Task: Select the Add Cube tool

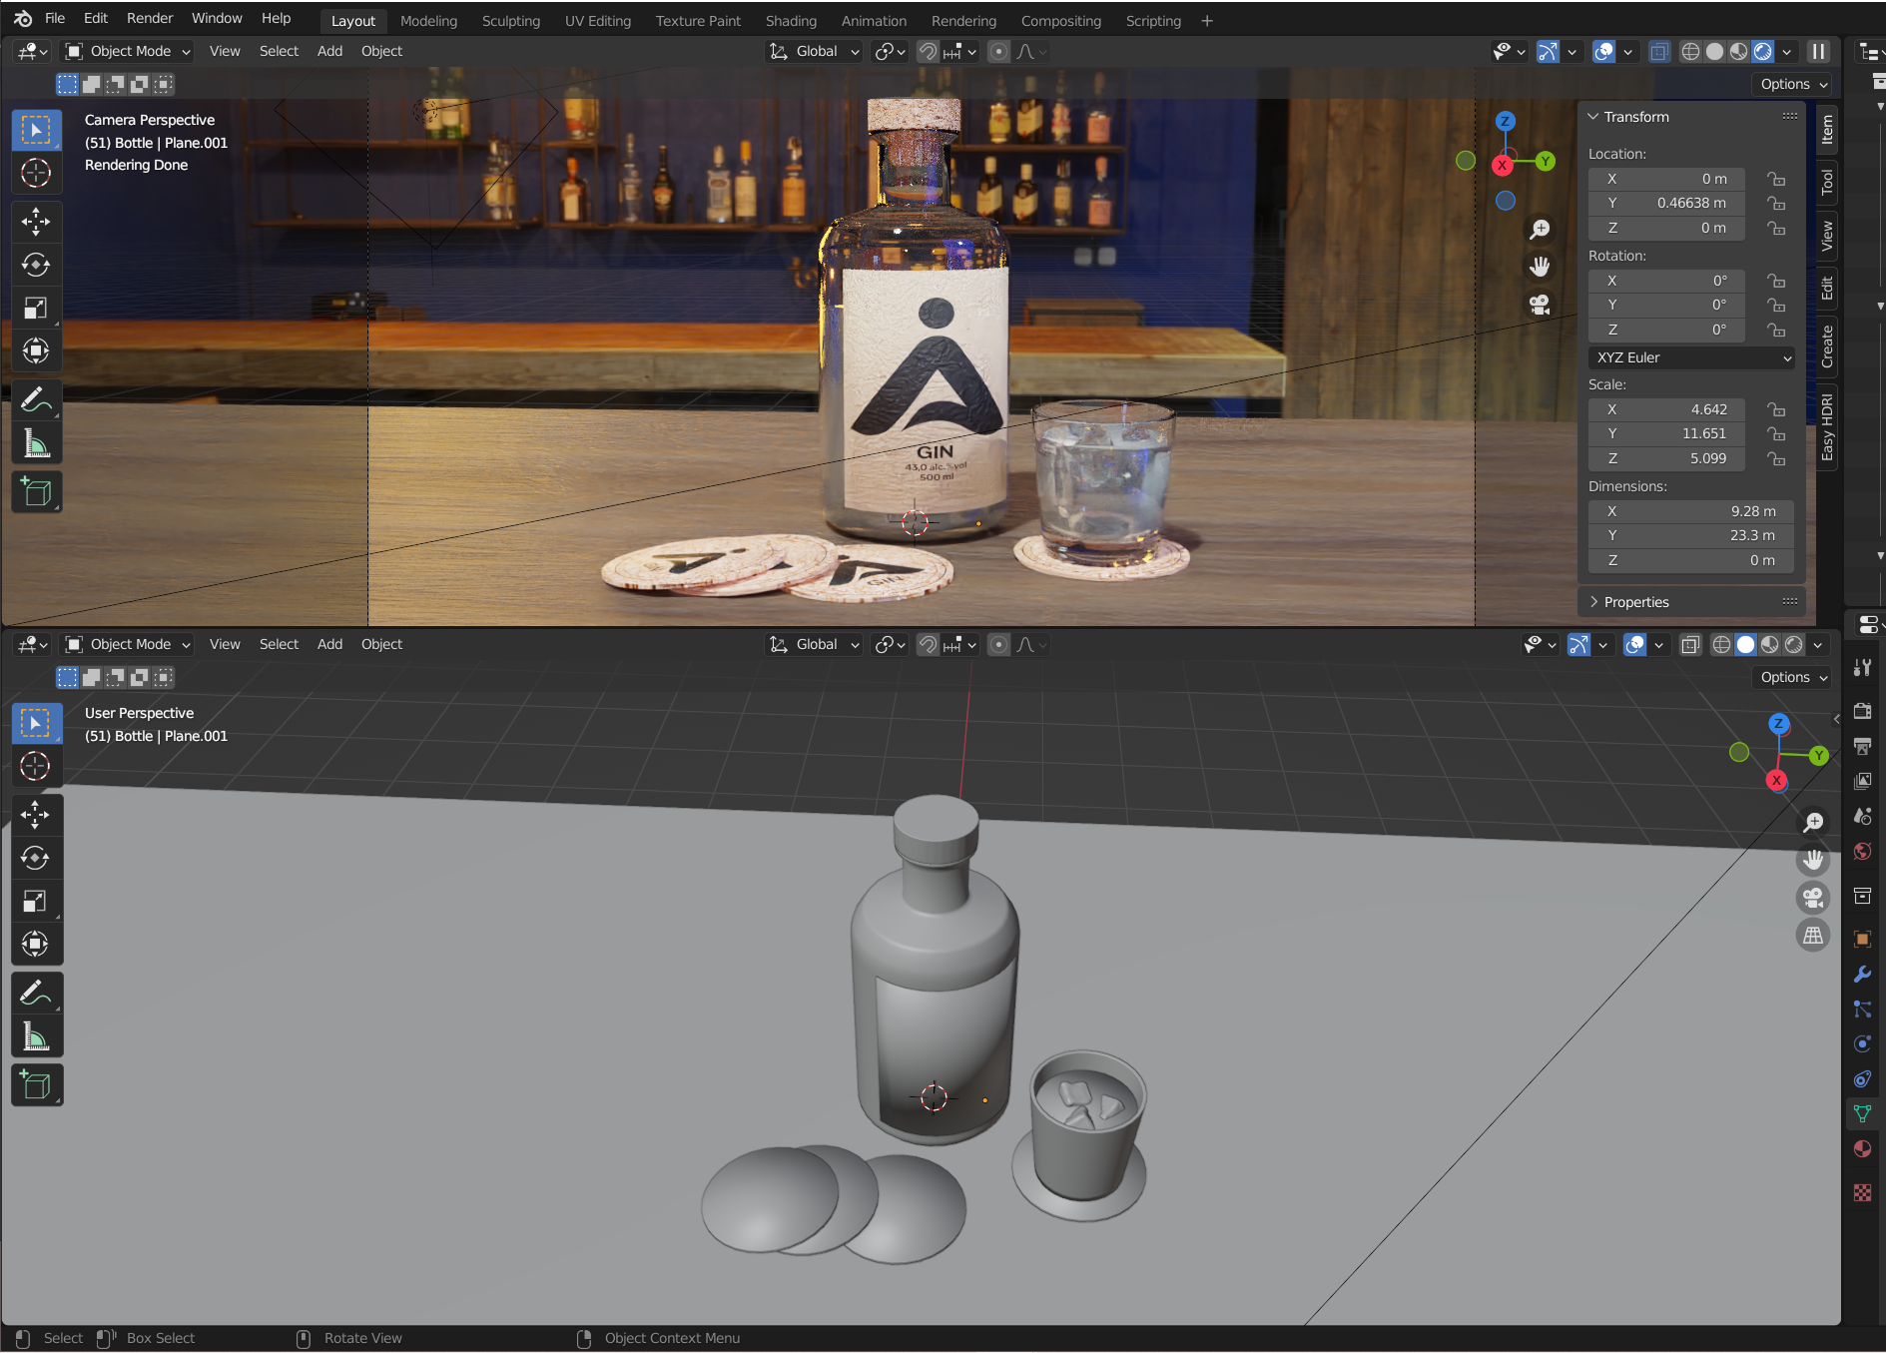Action: (x=36, y=491)
